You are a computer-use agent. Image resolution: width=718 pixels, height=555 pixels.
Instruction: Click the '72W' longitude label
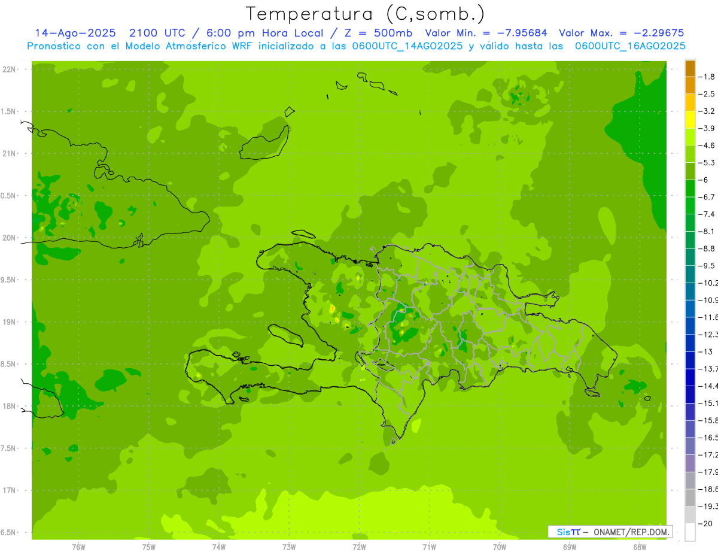point(359,547)
